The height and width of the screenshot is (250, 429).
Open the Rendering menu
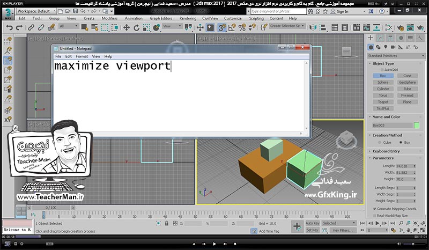point(188,18)
